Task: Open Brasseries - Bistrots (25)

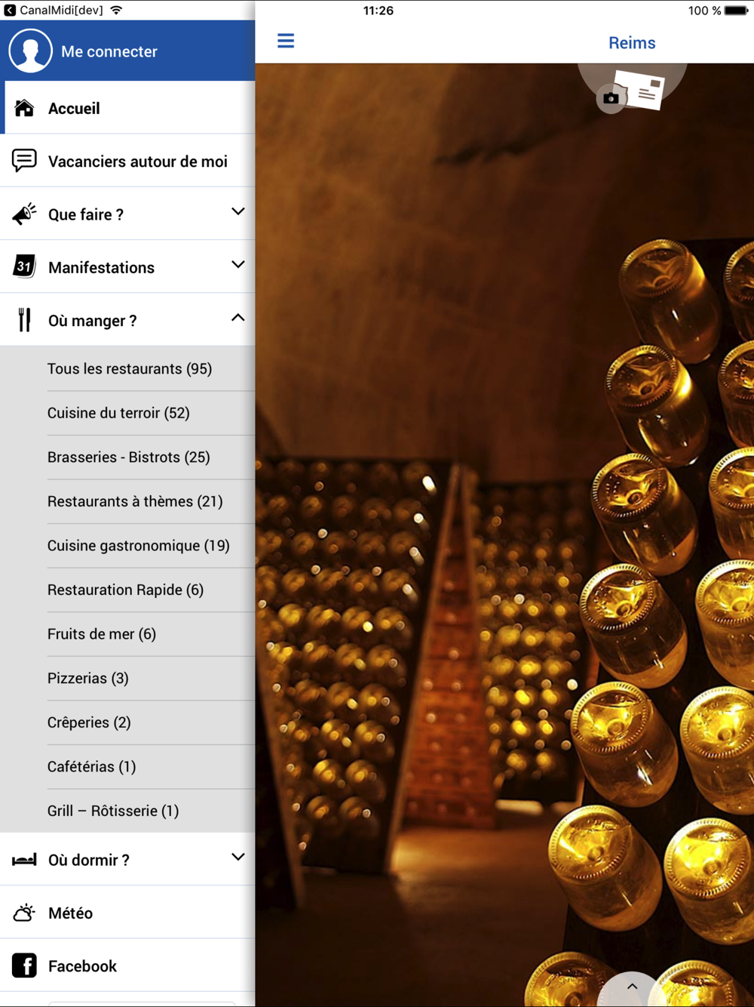Action: coord(151,457)
